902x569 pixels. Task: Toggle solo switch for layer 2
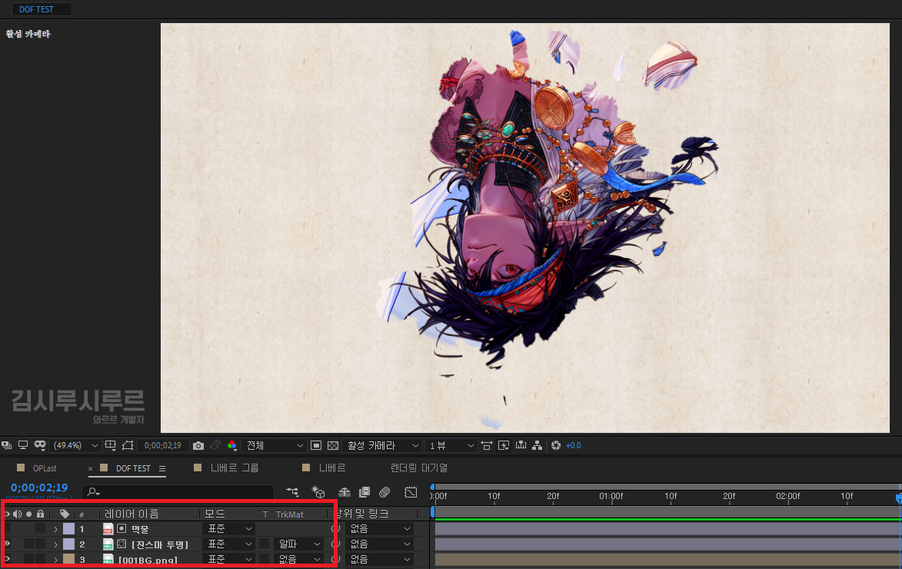point(28,544)
